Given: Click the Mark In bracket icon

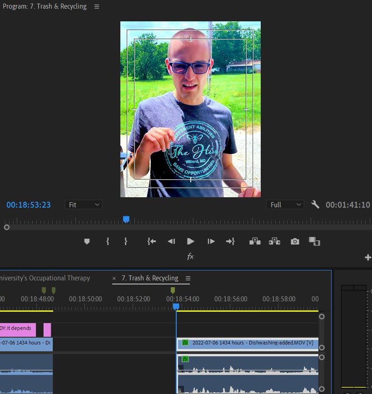Looking at the screenshot, I should coord(108,241).
